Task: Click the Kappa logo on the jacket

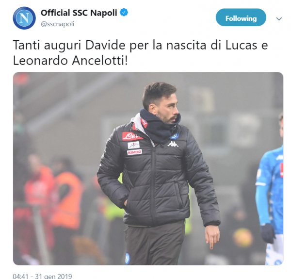Action: click(173, 144)
